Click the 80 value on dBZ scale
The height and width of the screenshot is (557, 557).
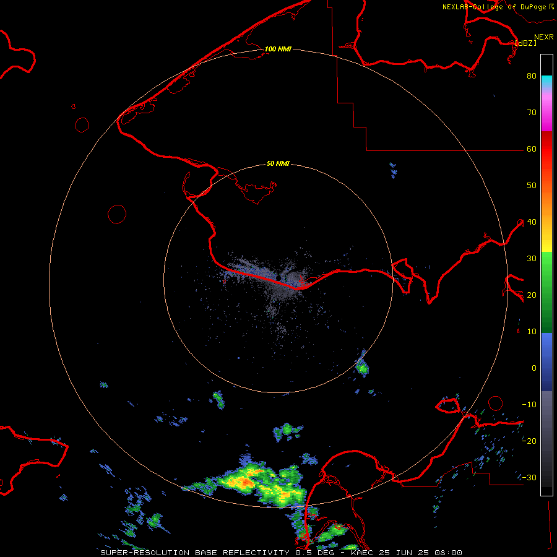(x=532, y=76)
